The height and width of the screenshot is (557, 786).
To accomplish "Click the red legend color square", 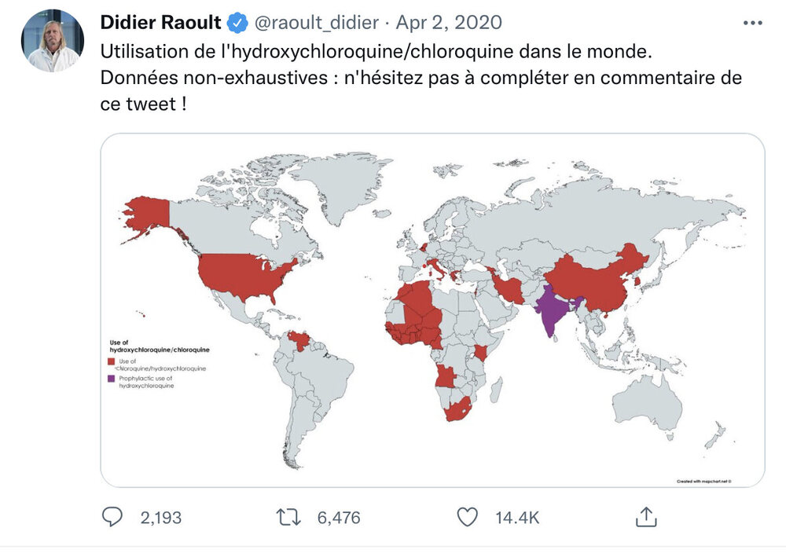I will [x=112, y=361].
